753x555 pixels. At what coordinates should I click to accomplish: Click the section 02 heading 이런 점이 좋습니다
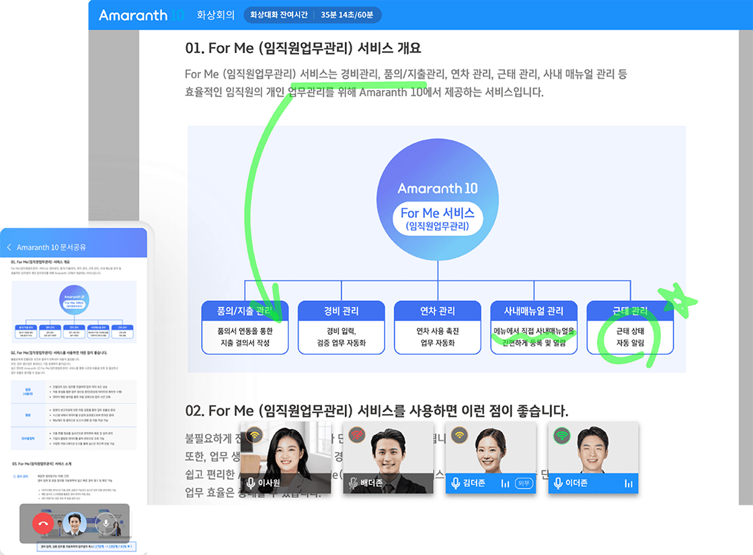click(377, 411)
